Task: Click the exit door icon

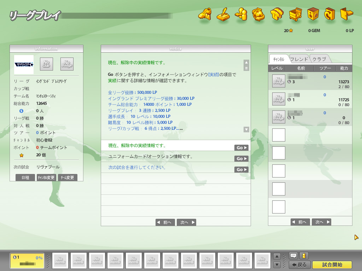Action: [347, 14]
